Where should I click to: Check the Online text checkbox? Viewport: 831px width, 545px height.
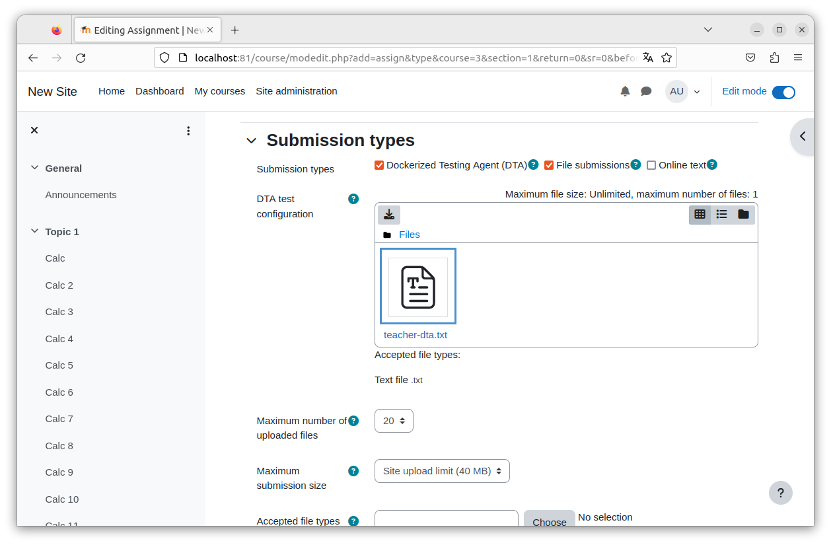[651, 165]
